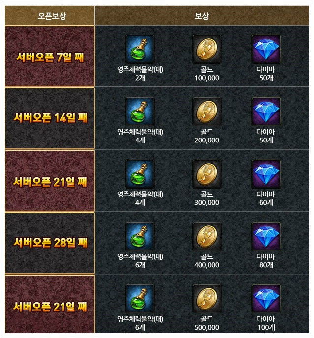Click the diamond icon above 다이아 100개
Image resolution: width=314 pixels, height=338 pixels.
[266, 299]
